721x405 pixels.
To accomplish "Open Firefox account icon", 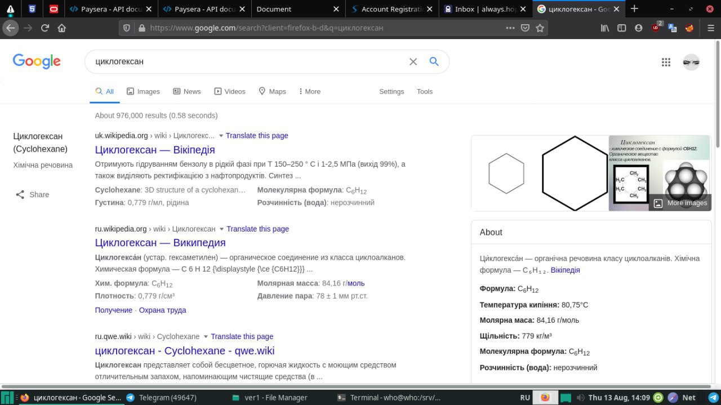I will pos(638,28).
